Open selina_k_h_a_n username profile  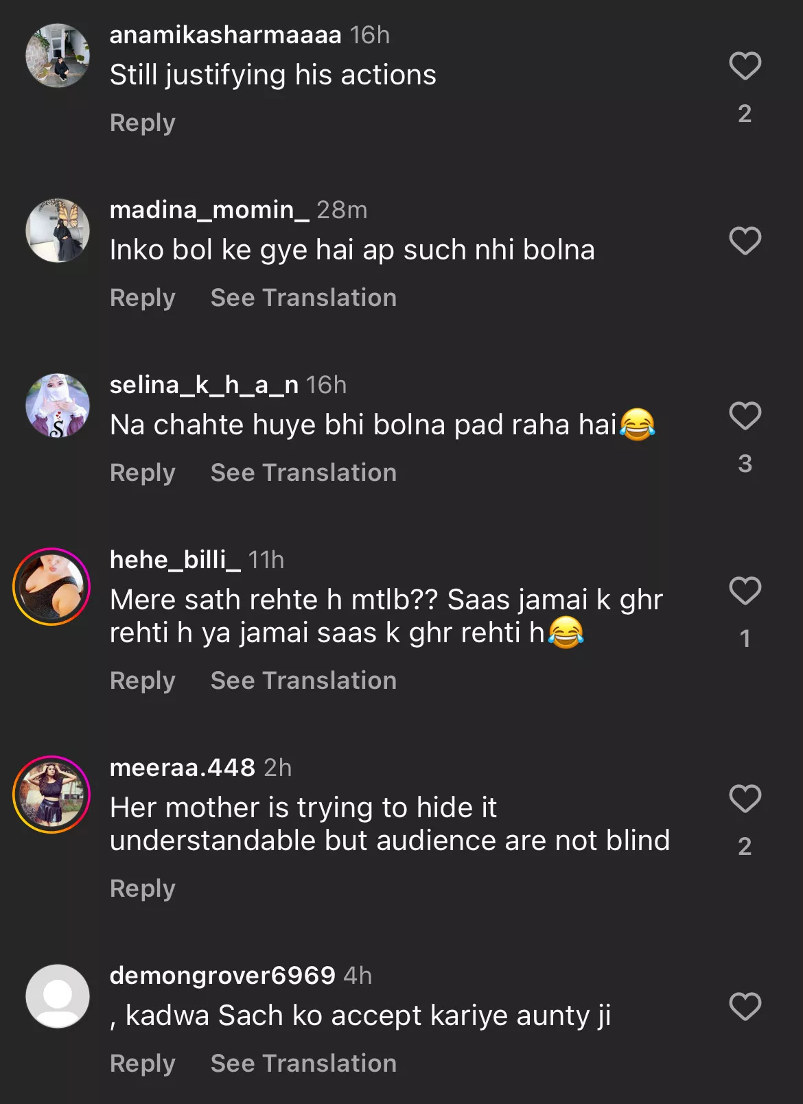pos(204,385)
